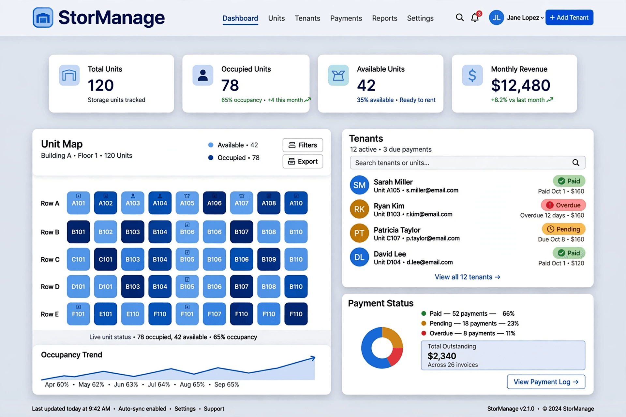Select unit A106 tile in Row A
Screen dimensions: 626x417
click(214, 203)
